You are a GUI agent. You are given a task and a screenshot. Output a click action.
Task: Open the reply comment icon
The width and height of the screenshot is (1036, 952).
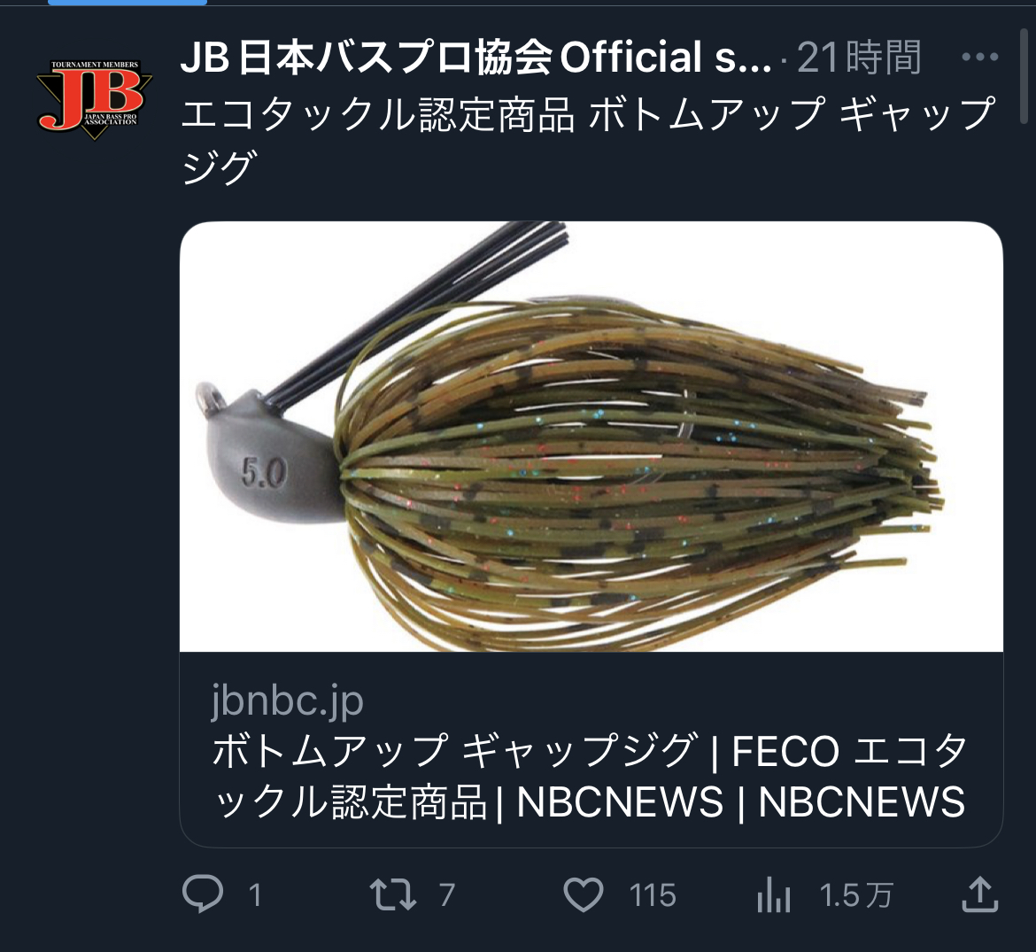(x=202, y=894)
